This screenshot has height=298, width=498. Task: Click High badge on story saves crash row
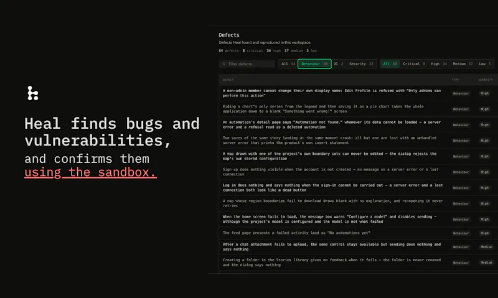coord(485,141)
